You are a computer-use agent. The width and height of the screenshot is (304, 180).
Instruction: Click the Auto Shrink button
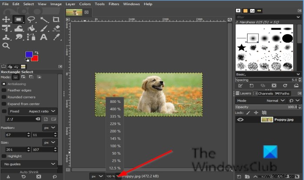(x=29, y=171)
